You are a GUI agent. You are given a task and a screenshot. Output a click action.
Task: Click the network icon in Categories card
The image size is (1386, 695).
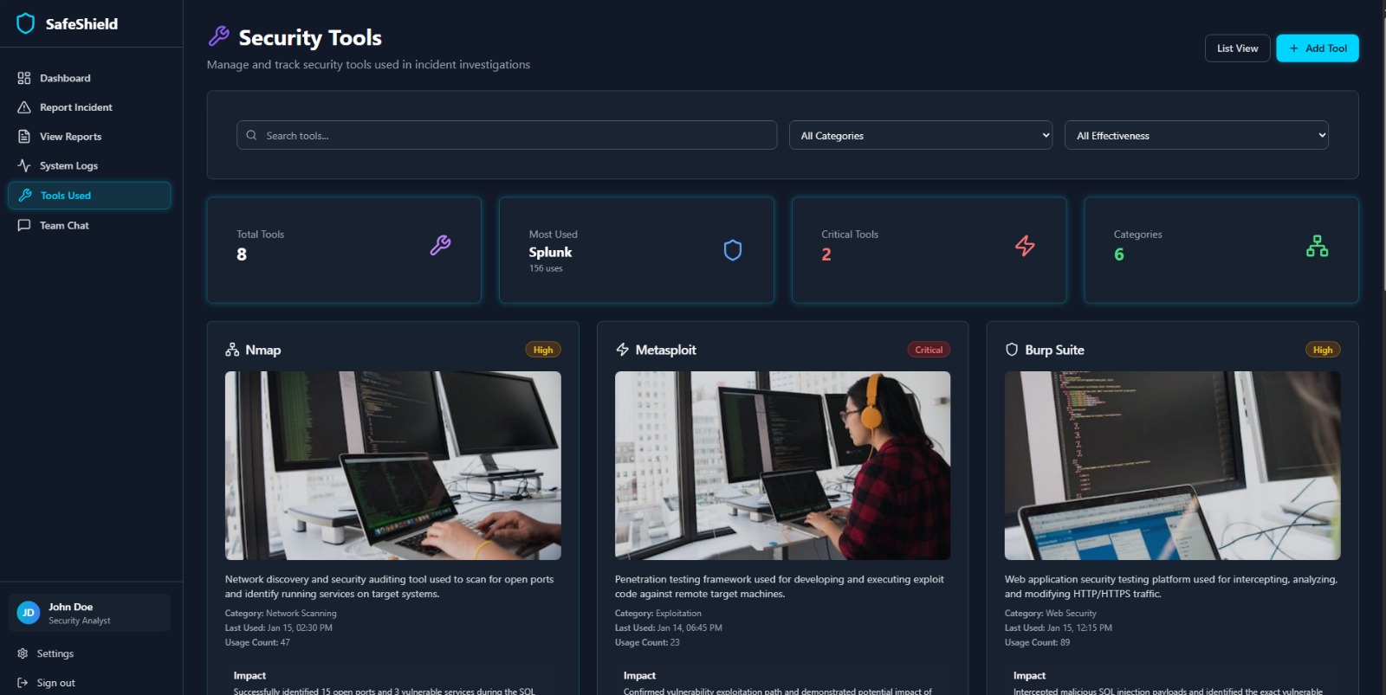(x=1317, y=246)
